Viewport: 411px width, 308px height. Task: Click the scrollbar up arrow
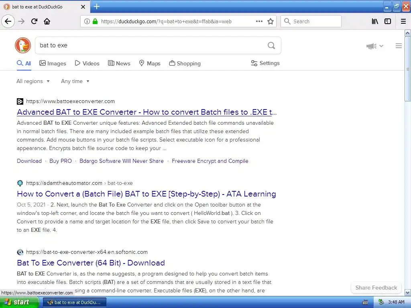(x=408, y=33)
